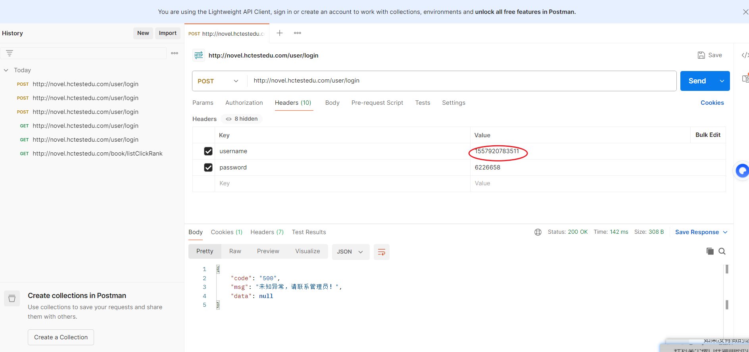Open the request Body tab
This screenshot has width=749, height=352.
pos(332,103)
